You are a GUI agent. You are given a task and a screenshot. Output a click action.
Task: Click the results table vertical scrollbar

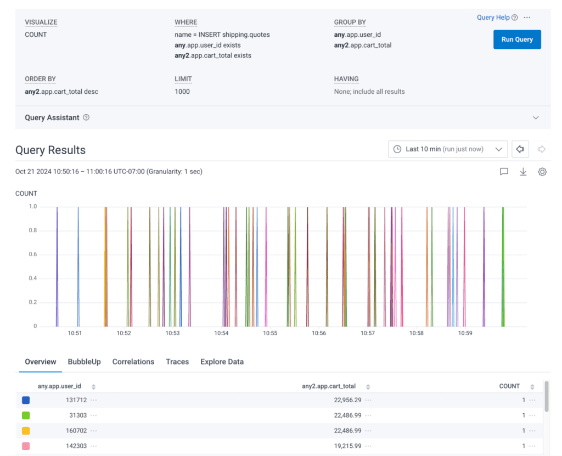pyautogui.click(x=546, y=396)
